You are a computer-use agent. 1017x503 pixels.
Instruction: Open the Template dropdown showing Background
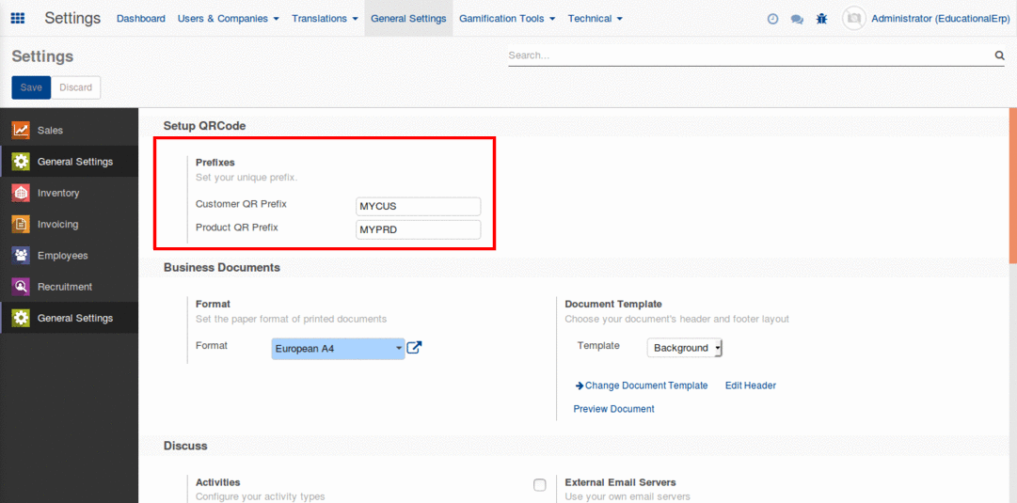tap(684, 348)
